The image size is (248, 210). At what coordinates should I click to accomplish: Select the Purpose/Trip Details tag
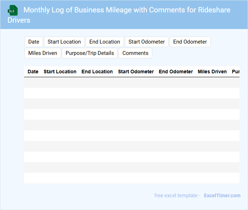90,53
